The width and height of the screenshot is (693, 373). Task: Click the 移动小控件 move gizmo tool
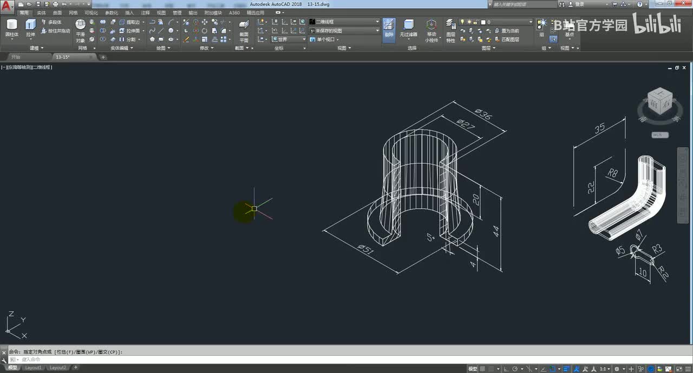click(x=432, y=31)
